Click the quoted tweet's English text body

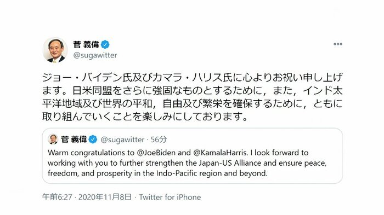[187, 163]
